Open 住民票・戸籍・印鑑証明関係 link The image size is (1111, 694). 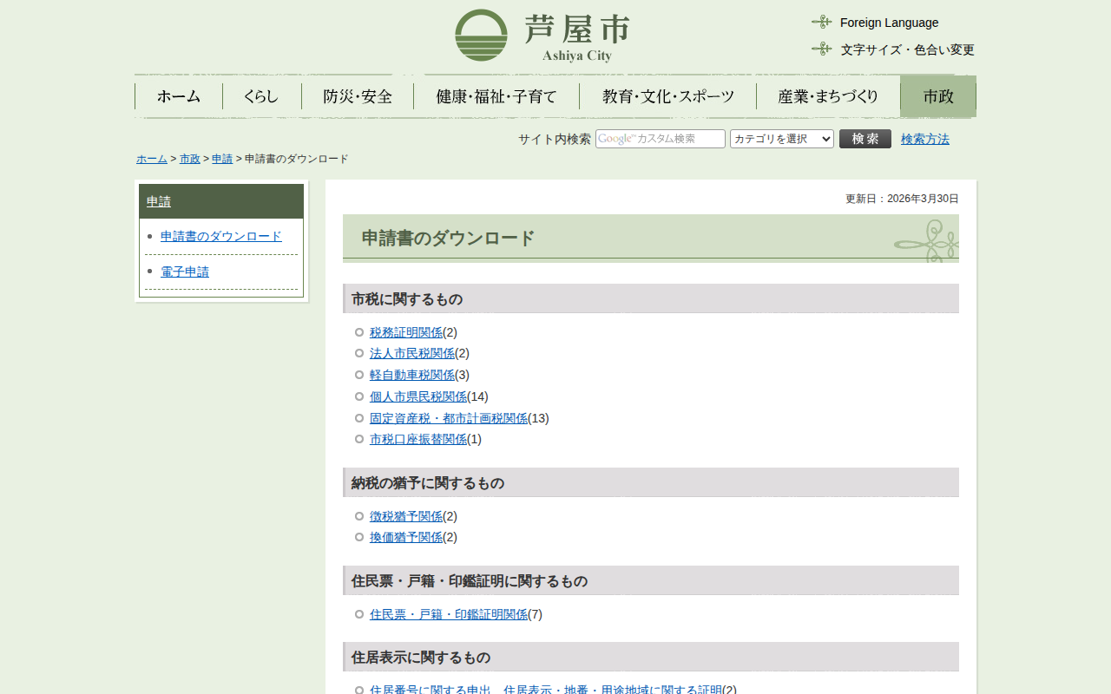pyautogui.click(x=449, y=614)
